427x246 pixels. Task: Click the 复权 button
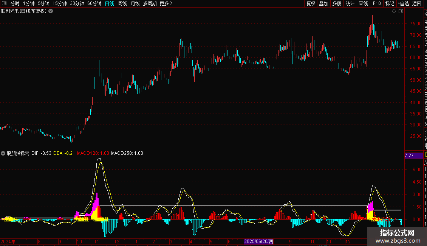(311, 3)
